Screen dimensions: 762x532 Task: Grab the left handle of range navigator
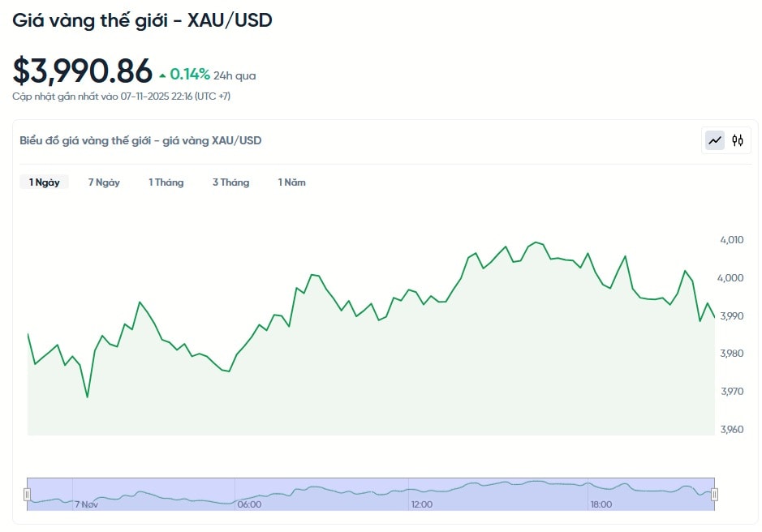27,494
